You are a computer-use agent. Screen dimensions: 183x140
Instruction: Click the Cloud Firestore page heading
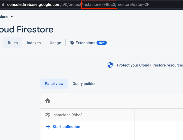point(27,29)
